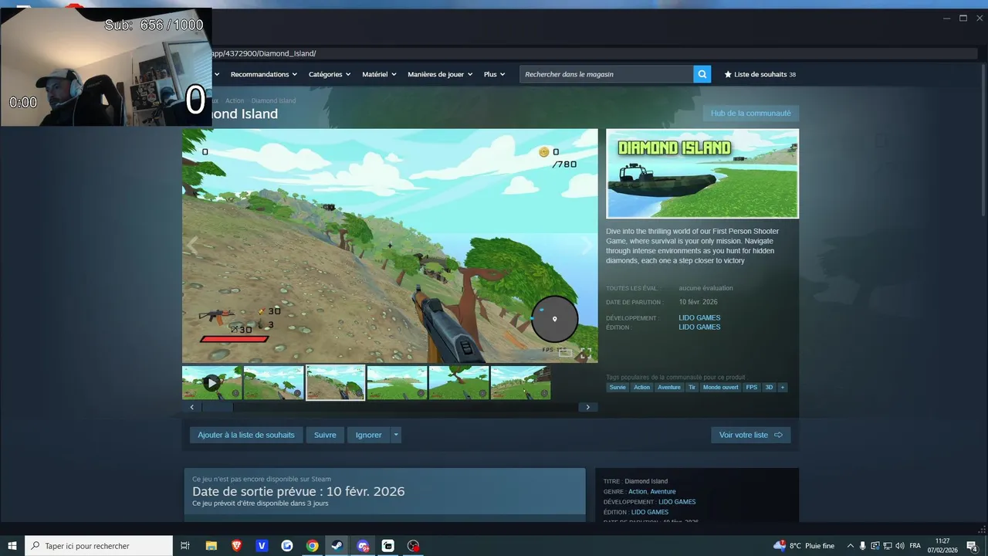Open the weather widget showing 8°C

coord(804,546)
